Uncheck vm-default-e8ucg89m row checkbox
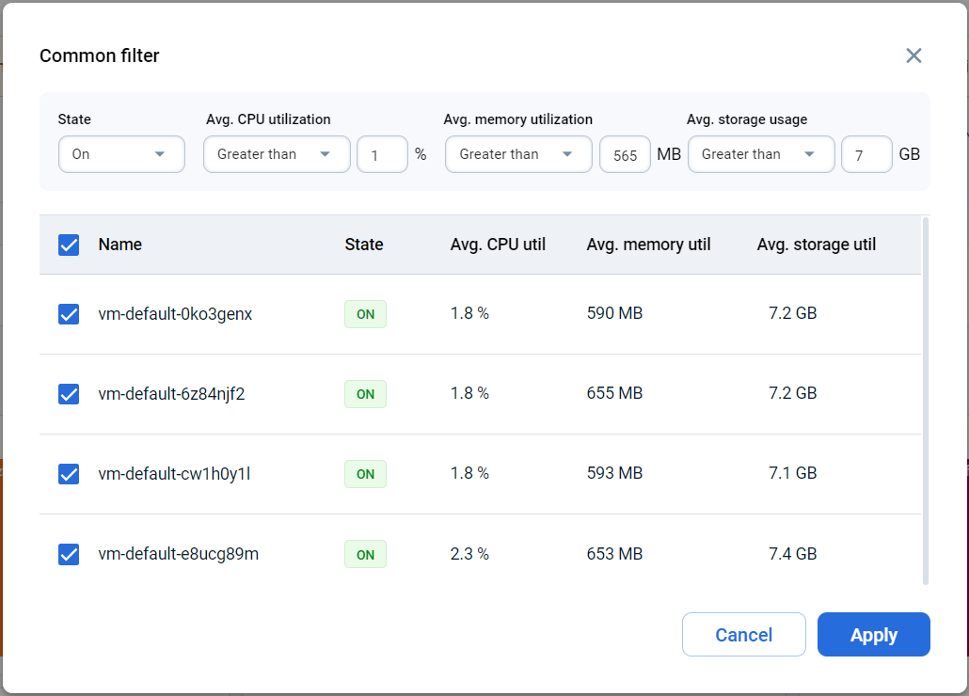Screen dimensions: 969x696 click(69, 554)
